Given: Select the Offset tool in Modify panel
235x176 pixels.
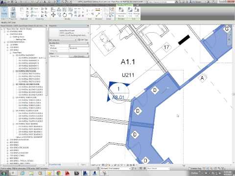Looking at the screenshot, I should pyautogui.click(x=59, y=10).
